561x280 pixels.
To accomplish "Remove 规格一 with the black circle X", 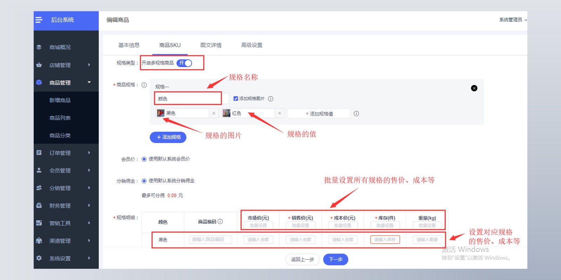I will tap(474, 88).
